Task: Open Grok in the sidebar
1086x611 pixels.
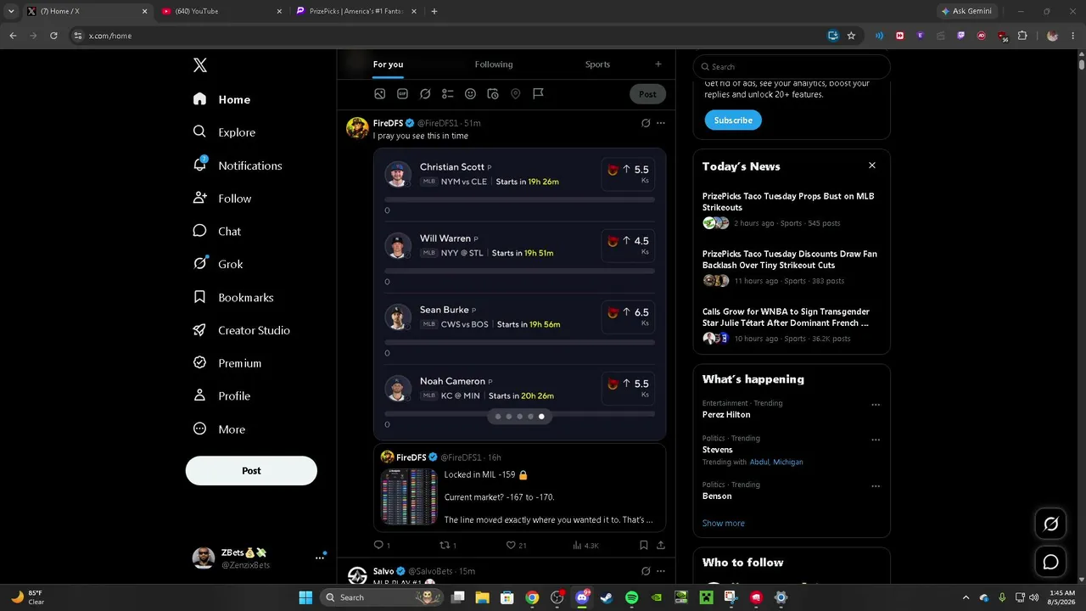Action: (x=218, y=264)
